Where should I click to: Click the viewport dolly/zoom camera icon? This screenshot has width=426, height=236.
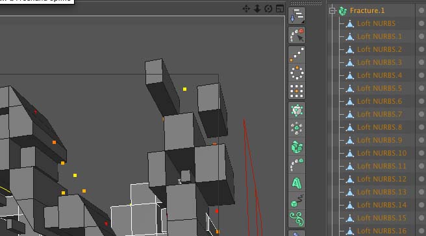pyautogui.click(x=257, y=9)
